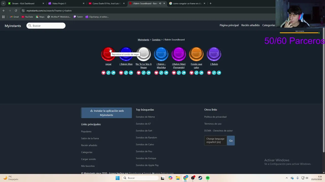Share 'J Balvin - Machika' arrow icon
Viewport: 325px width, 182px height.
(x=166, y=73)
